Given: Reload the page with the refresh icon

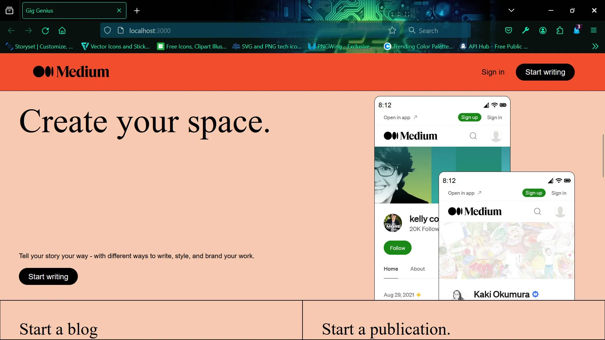Looking at the screenshot, I should pos(45,31).
